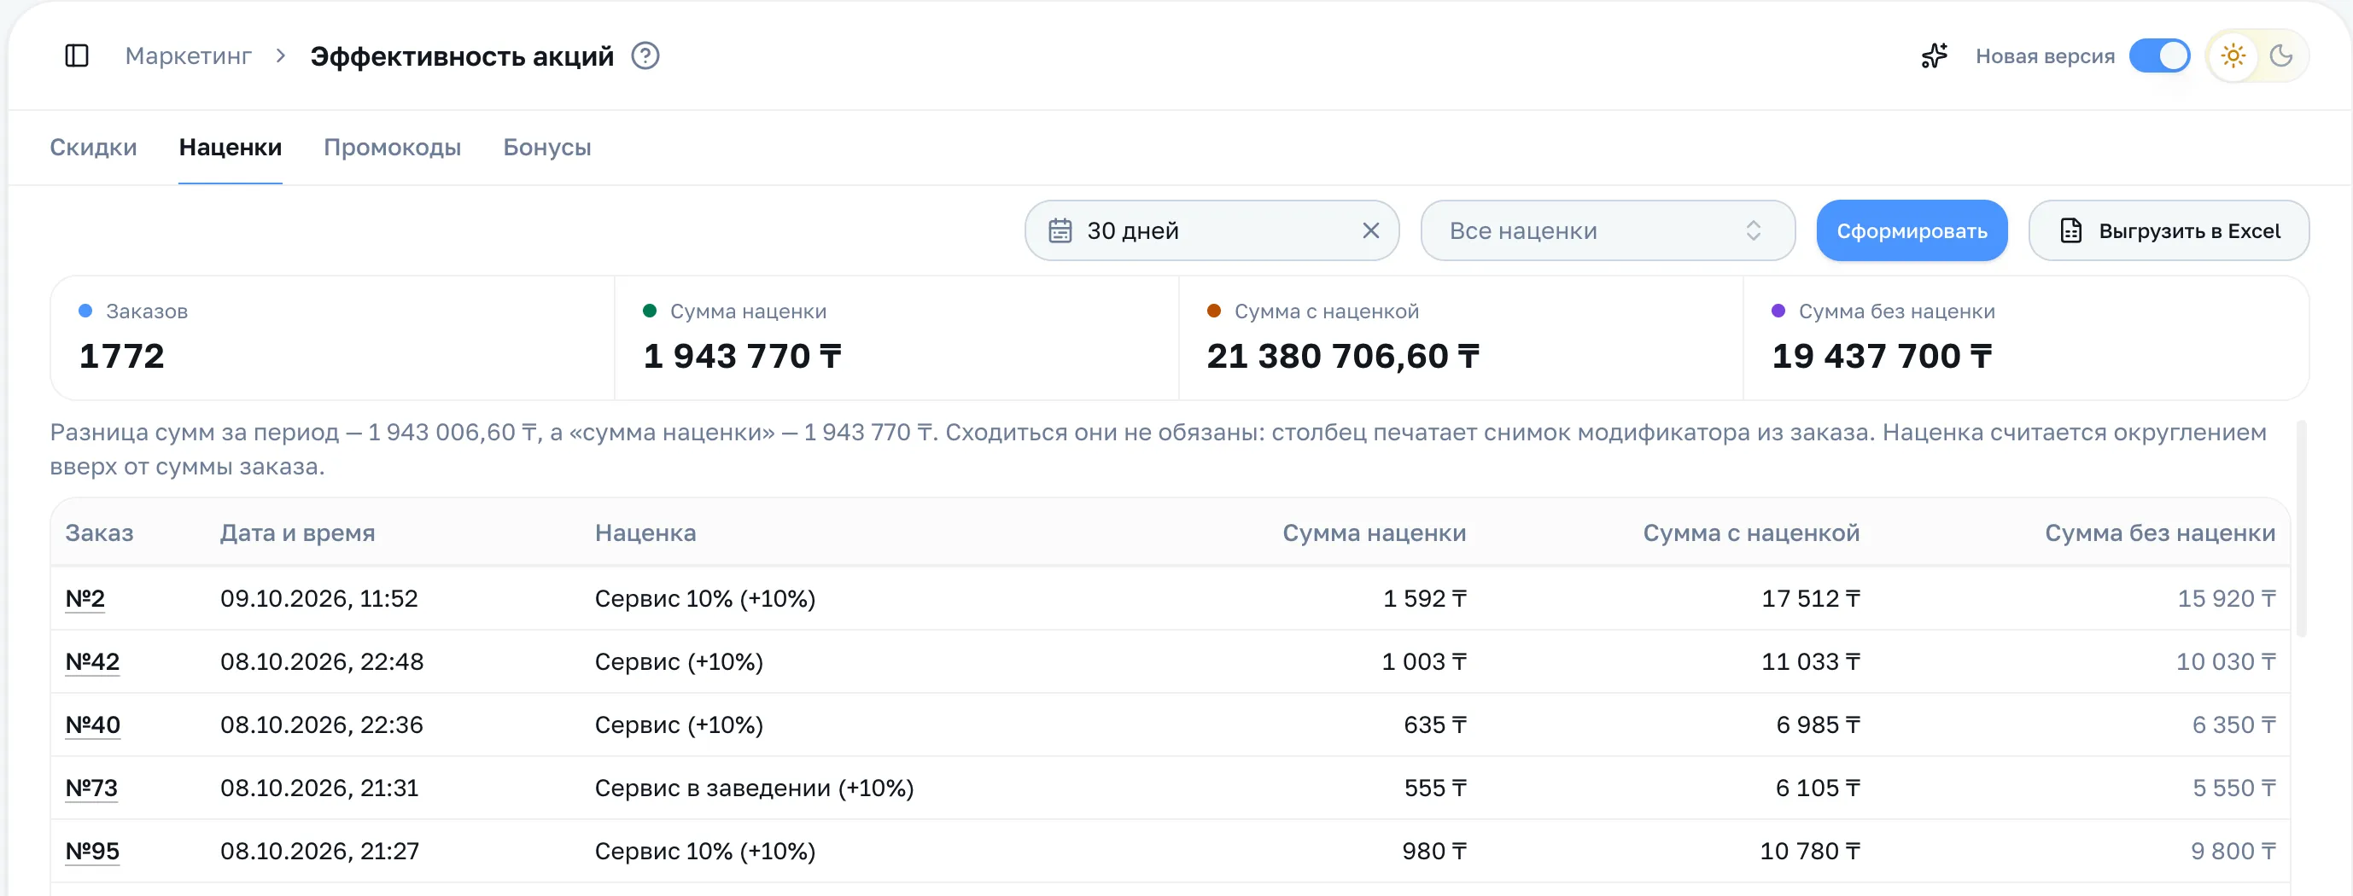Viewport: 2353px width, 896px height.
Task: Go to Маркетинг breadcrumb
Action: (x=188, y=55)
